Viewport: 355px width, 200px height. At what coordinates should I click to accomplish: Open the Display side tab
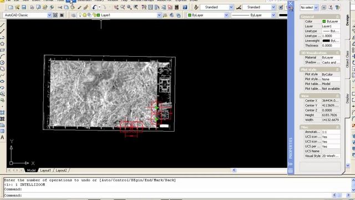pyautogui.click(x=347, y=98)
